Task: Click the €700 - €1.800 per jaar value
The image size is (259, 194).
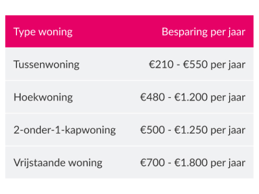Action: (x=193, y=163)
